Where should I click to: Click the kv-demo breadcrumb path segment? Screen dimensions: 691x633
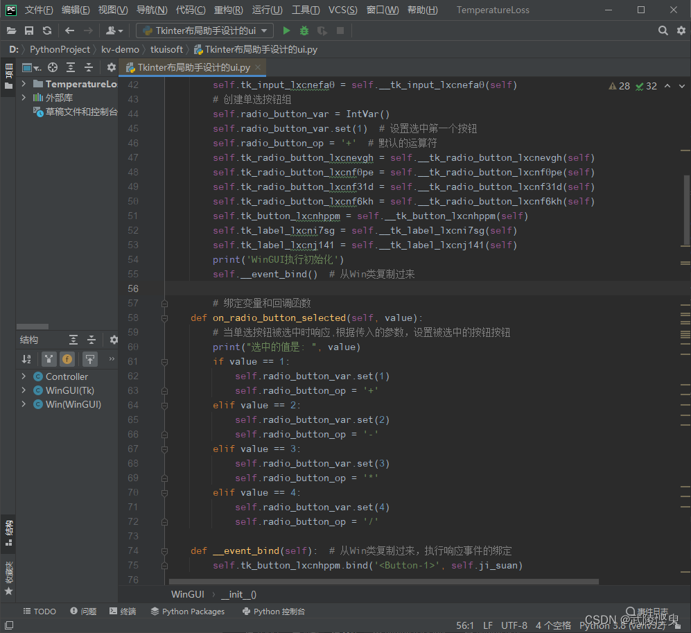[120, 49]
